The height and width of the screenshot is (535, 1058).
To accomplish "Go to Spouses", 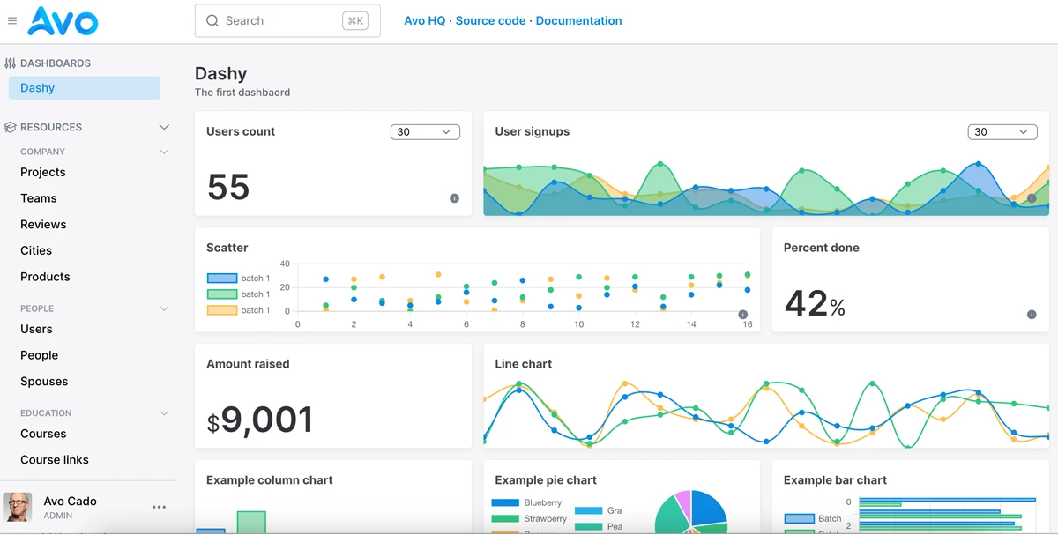I will point(44,382).
